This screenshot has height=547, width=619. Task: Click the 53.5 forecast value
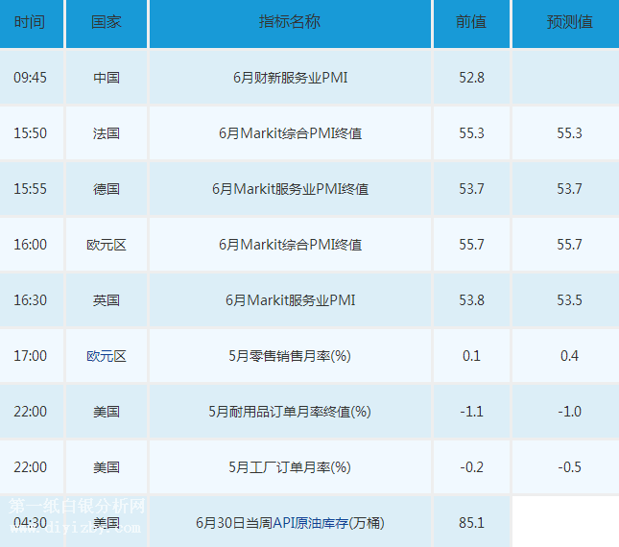coord(569,300)
